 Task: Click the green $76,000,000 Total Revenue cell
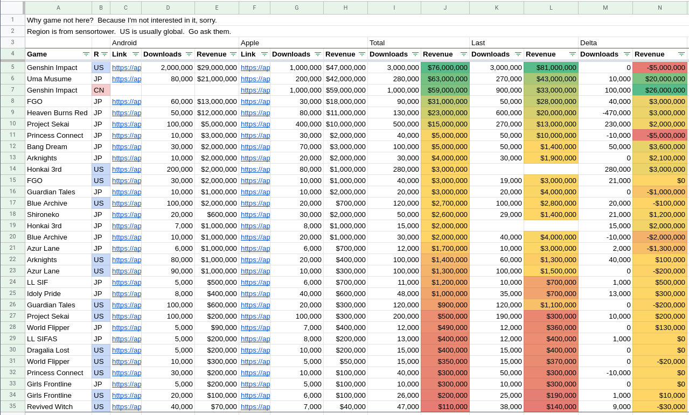click(445, 67)
